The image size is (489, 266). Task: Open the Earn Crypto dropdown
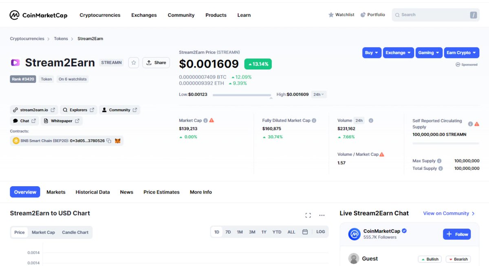pos(461,53)
